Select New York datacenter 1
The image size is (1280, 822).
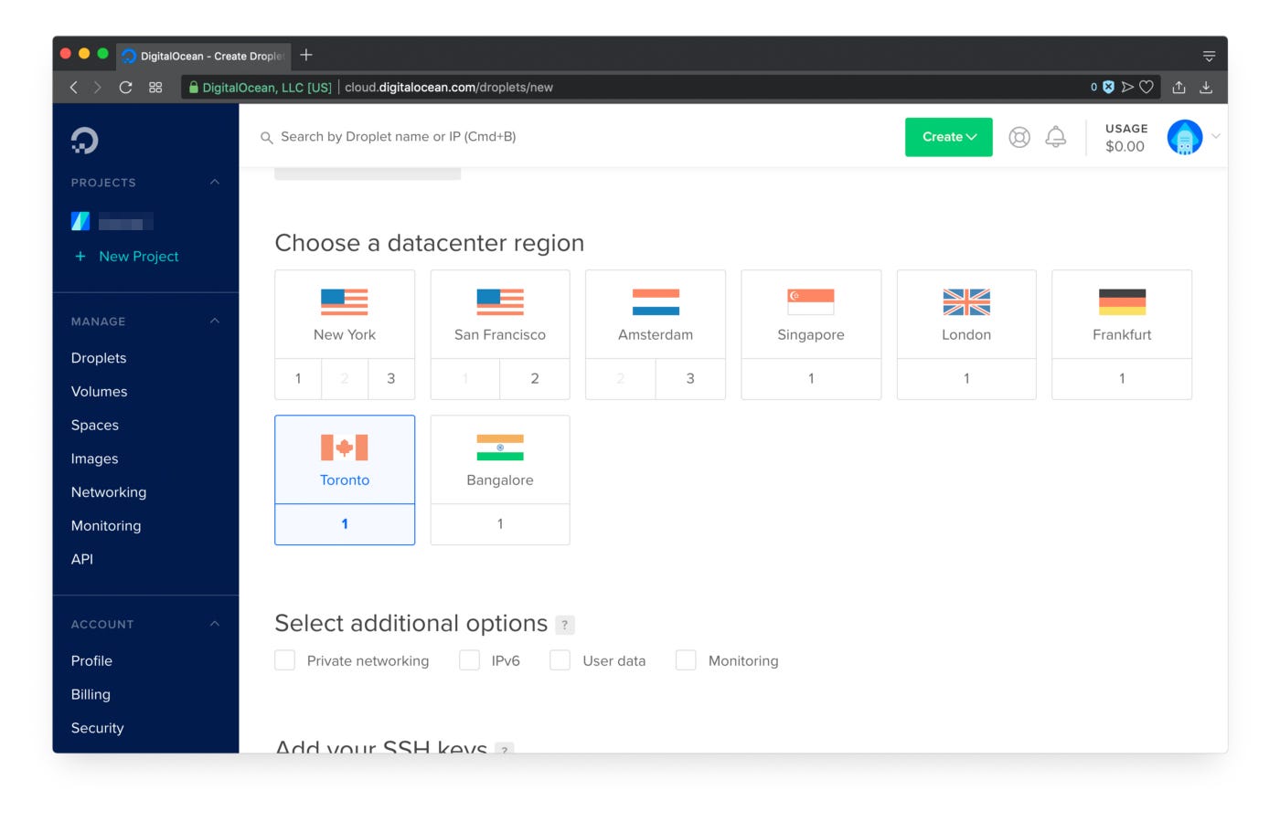pyautogui.click(x=298, y=379)
